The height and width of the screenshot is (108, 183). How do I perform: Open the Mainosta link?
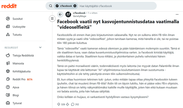click(x=18, y=63)
